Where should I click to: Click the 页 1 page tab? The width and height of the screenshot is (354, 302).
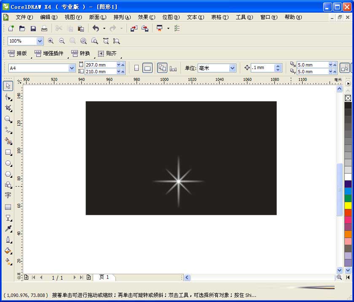(105, 277)
